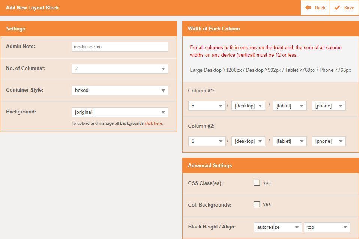Open Column #1 large desktop width dropdown
Viewport: 359px width, 239px height.
[x=207, y=106]
